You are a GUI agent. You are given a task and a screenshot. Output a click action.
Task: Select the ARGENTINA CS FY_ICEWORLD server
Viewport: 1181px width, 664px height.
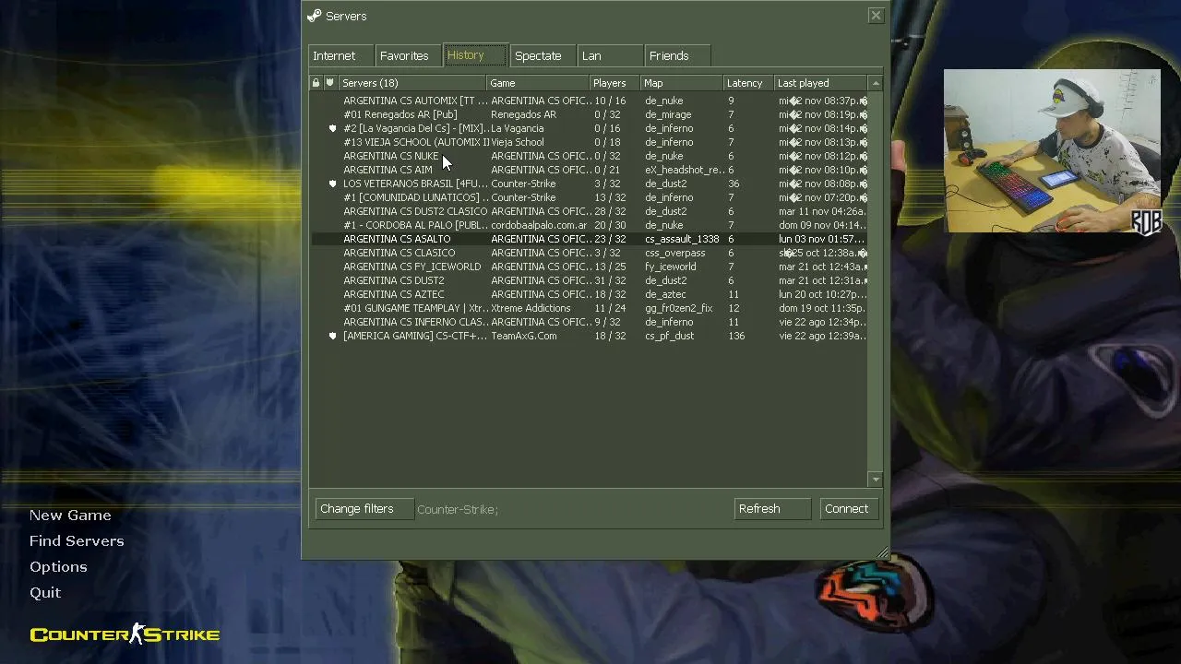pyautogui.click(x=590, y=267)
